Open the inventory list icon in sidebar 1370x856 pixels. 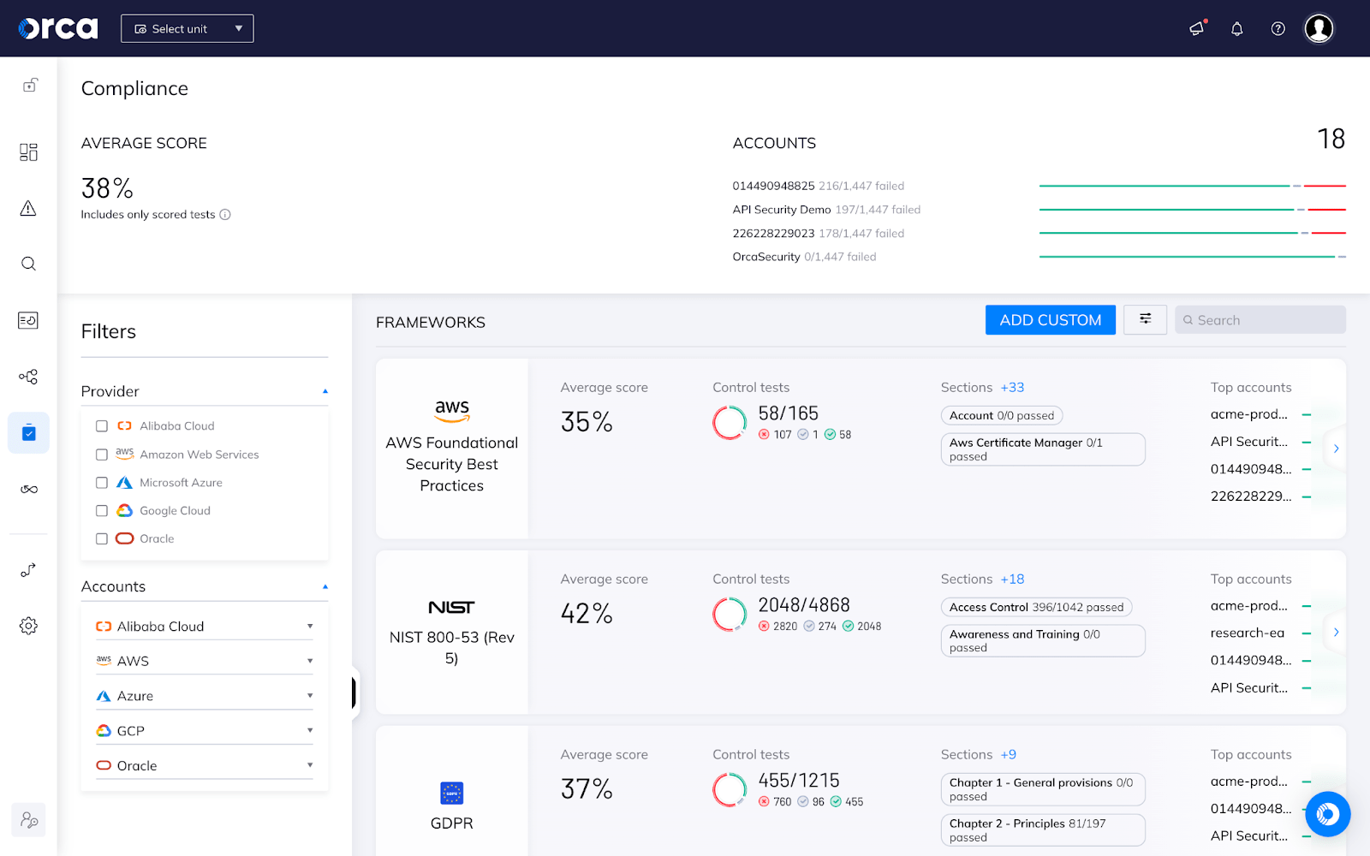pos(28,319)
